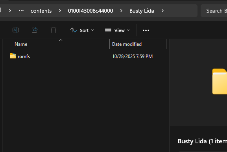Click the Share icon in toolbar
Screen dimensions: 227x152
(35, 30)
